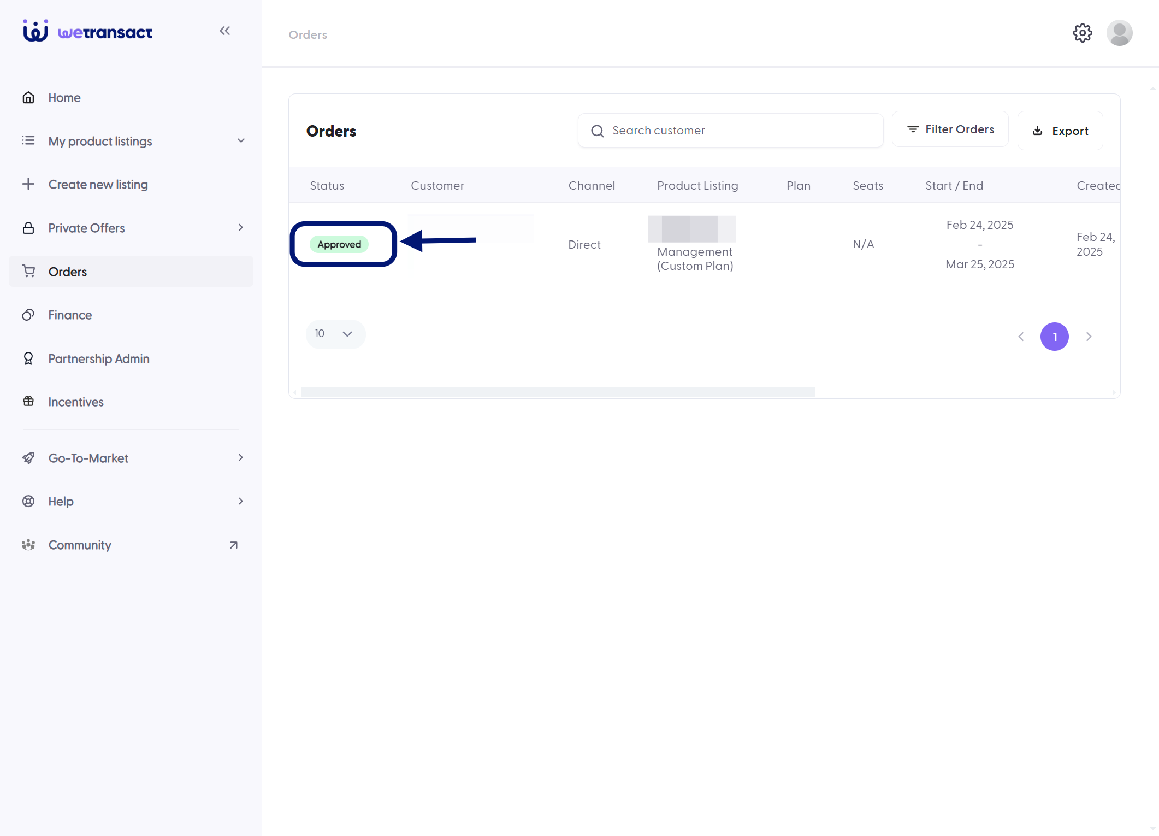
Task: Expand My product listings chevron
Action: click(x=241, y=140)
